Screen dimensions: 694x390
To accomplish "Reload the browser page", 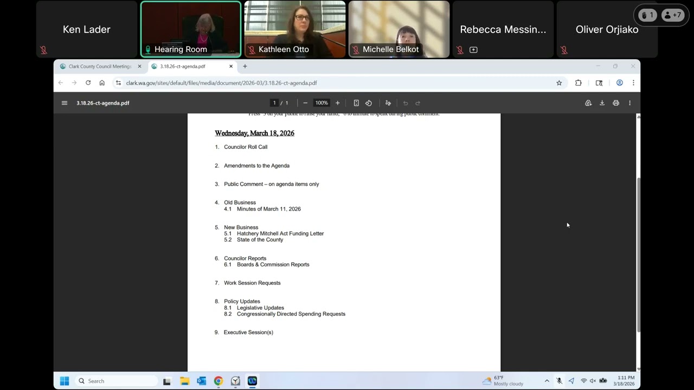I will pyautogui.click(x=88, y=83).
